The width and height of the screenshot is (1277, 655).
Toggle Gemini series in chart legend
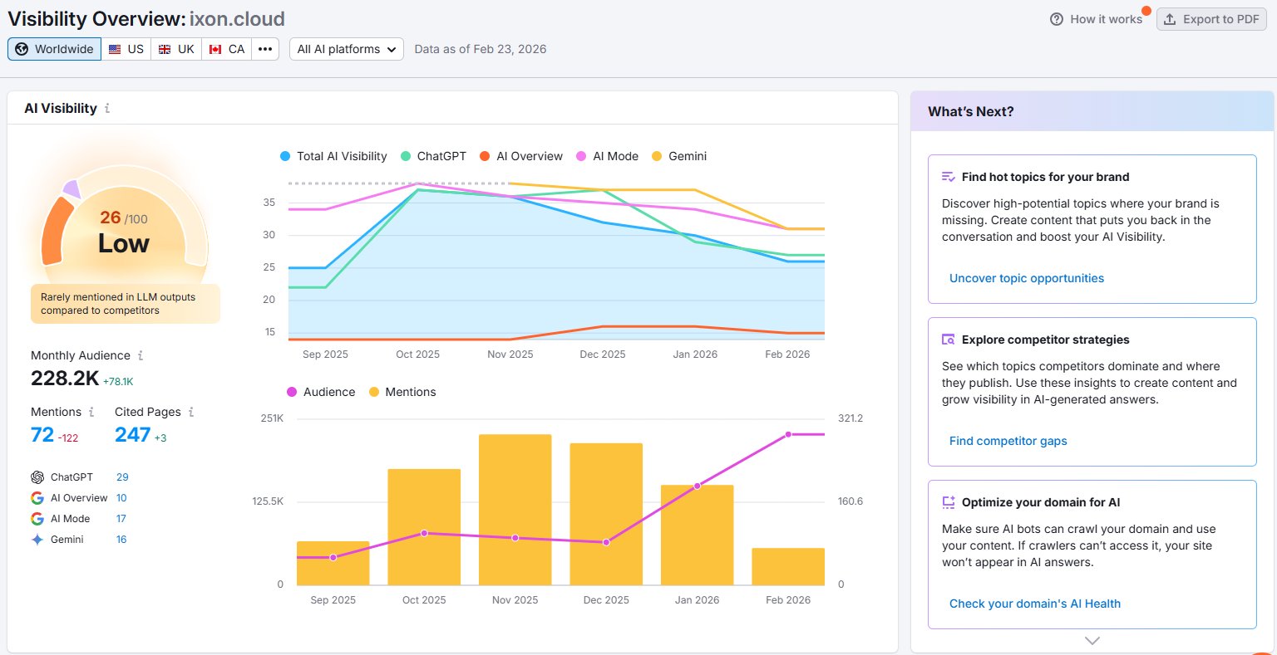tap(679, 156)
